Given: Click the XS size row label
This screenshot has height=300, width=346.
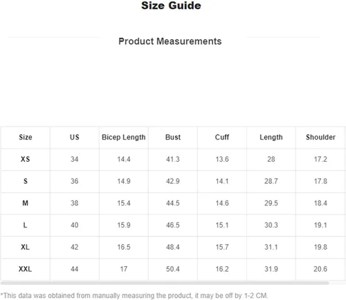Looking at the screenshot, I should point(26,159).
